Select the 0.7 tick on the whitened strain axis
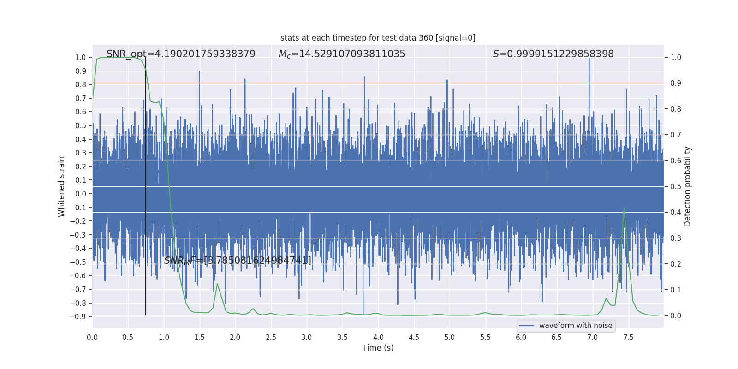 (81, 98)
